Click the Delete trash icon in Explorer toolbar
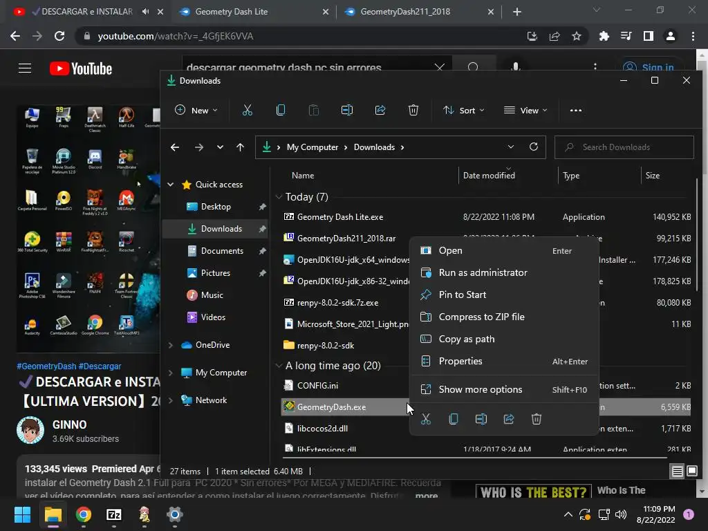 coord(413,110)
